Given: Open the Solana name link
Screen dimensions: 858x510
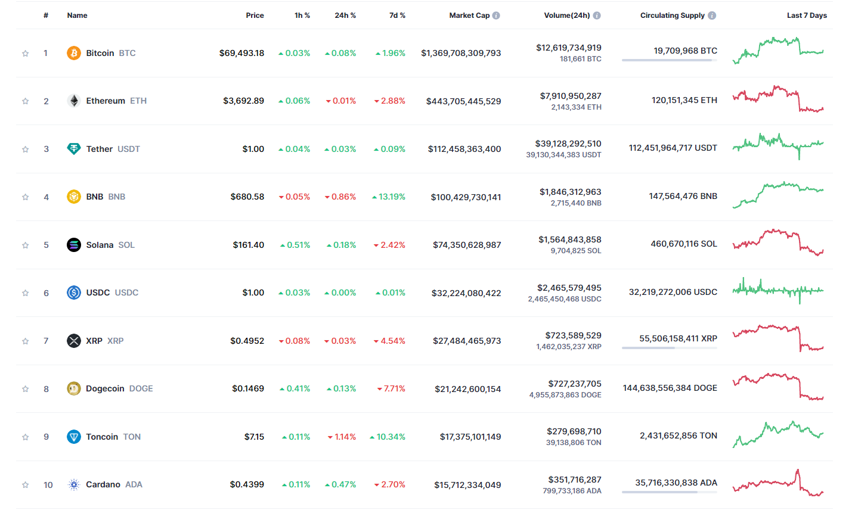Looking at the screenshot, I should [100, 245].
